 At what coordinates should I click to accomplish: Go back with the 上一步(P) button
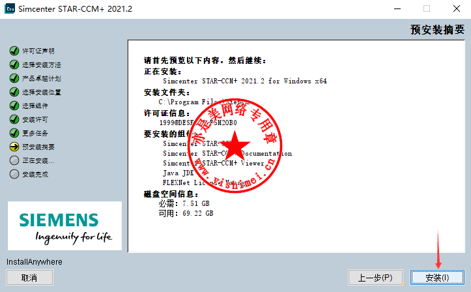(x=375, y=277)
